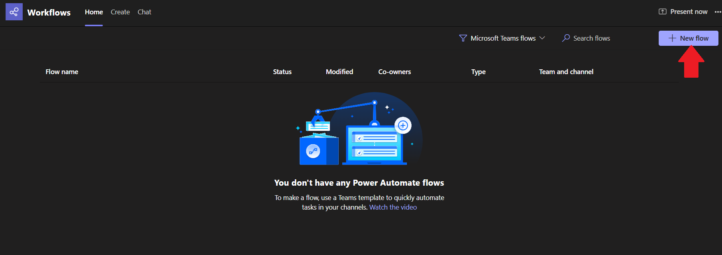
Task: Click the Type column header
Action: pos(478,72)
